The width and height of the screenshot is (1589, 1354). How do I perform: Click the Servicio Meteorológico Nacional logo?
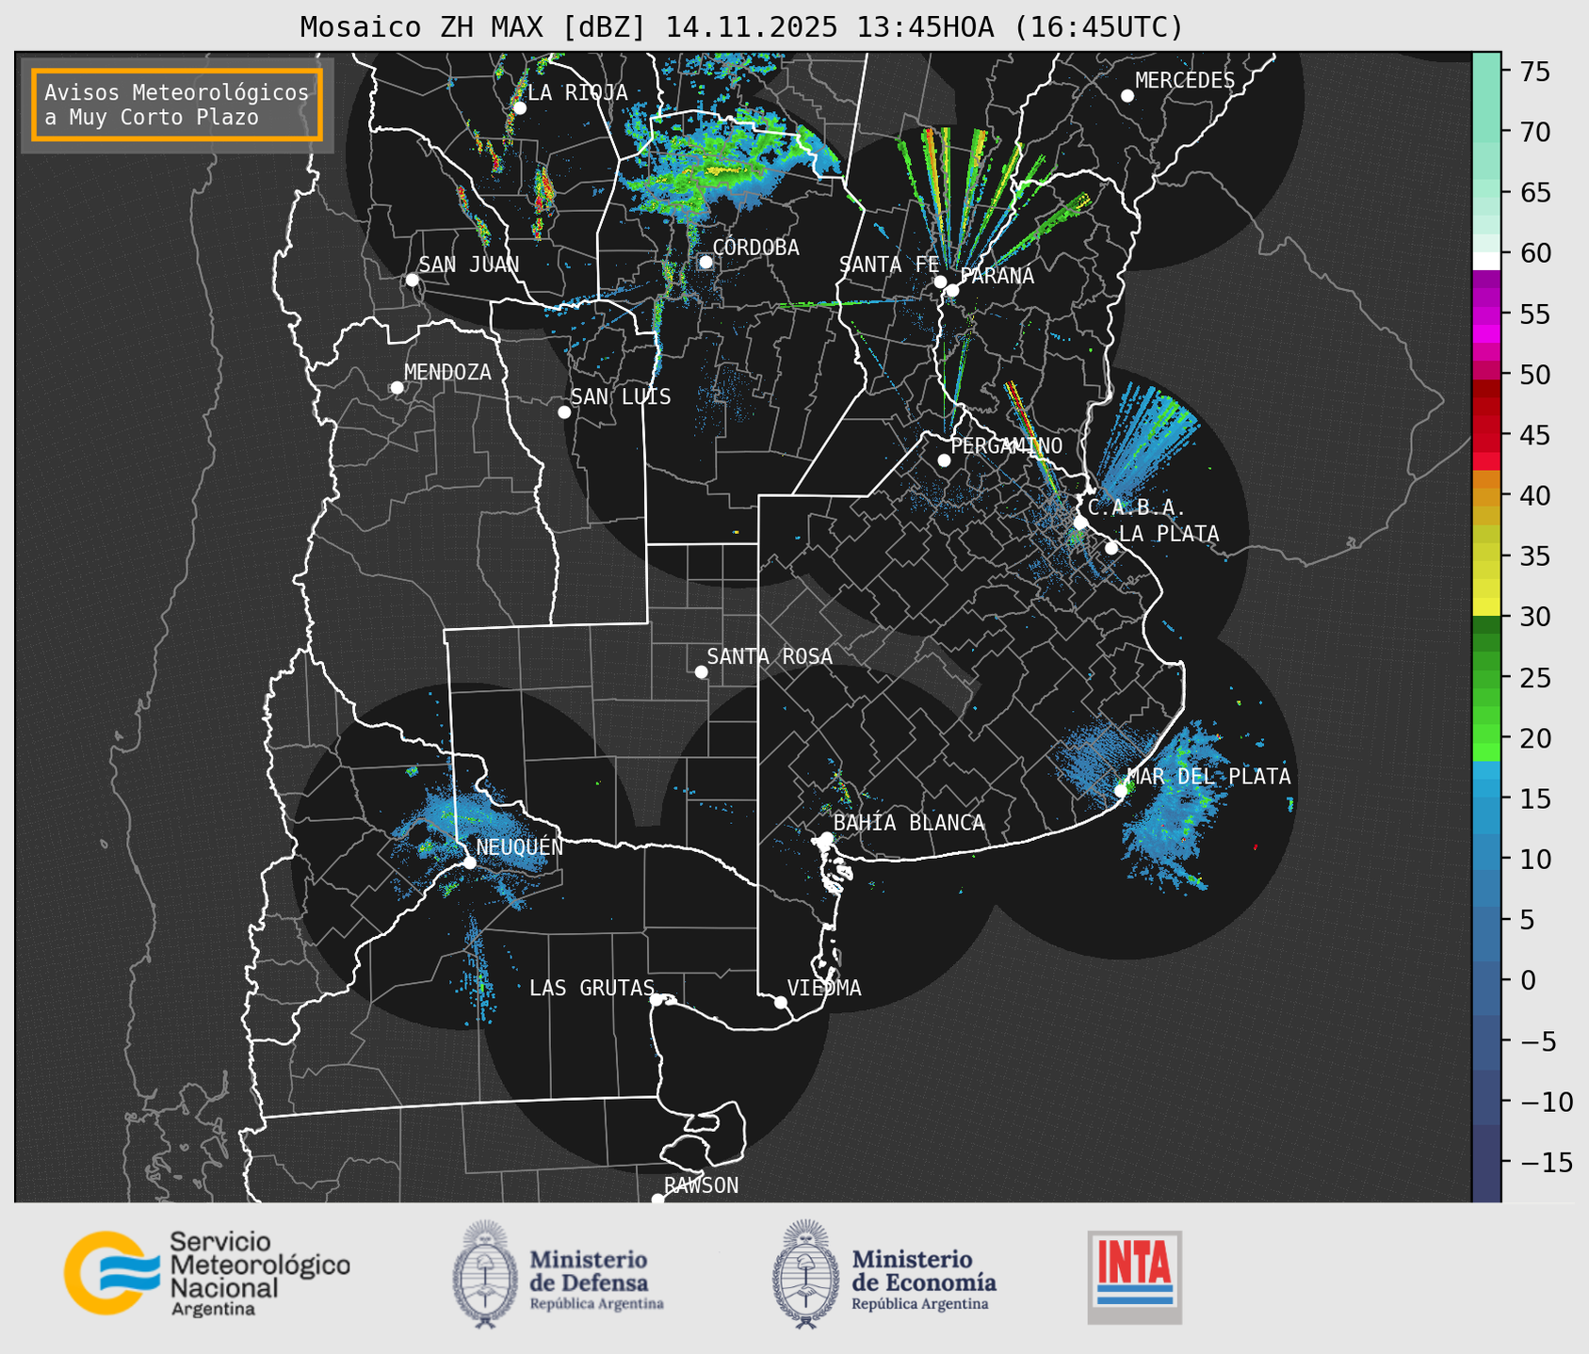coord(206,1273)
